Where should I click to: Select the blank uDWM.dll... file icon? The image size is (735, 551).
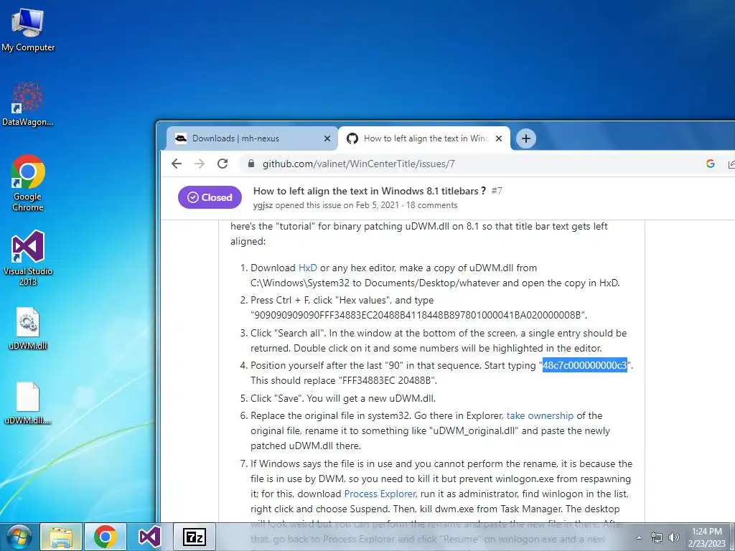(x=28, y=403)
